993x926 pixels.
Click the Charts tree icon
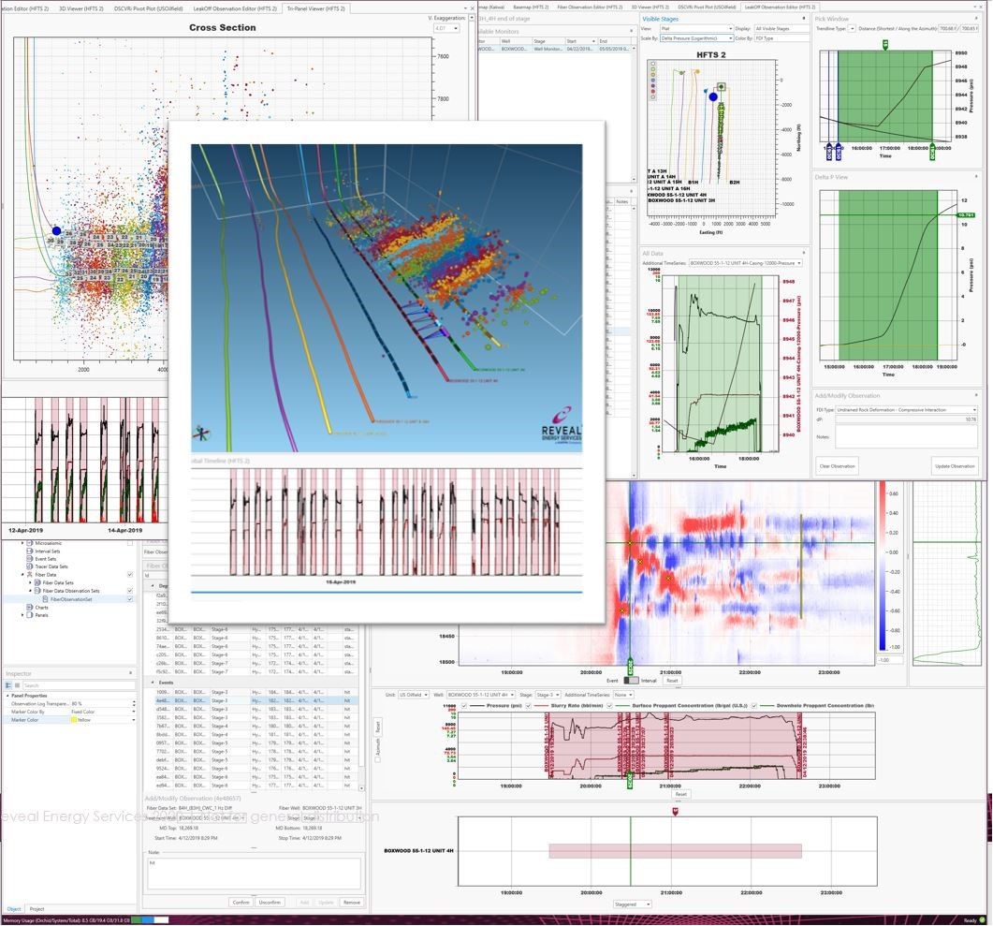pos(30,608)
